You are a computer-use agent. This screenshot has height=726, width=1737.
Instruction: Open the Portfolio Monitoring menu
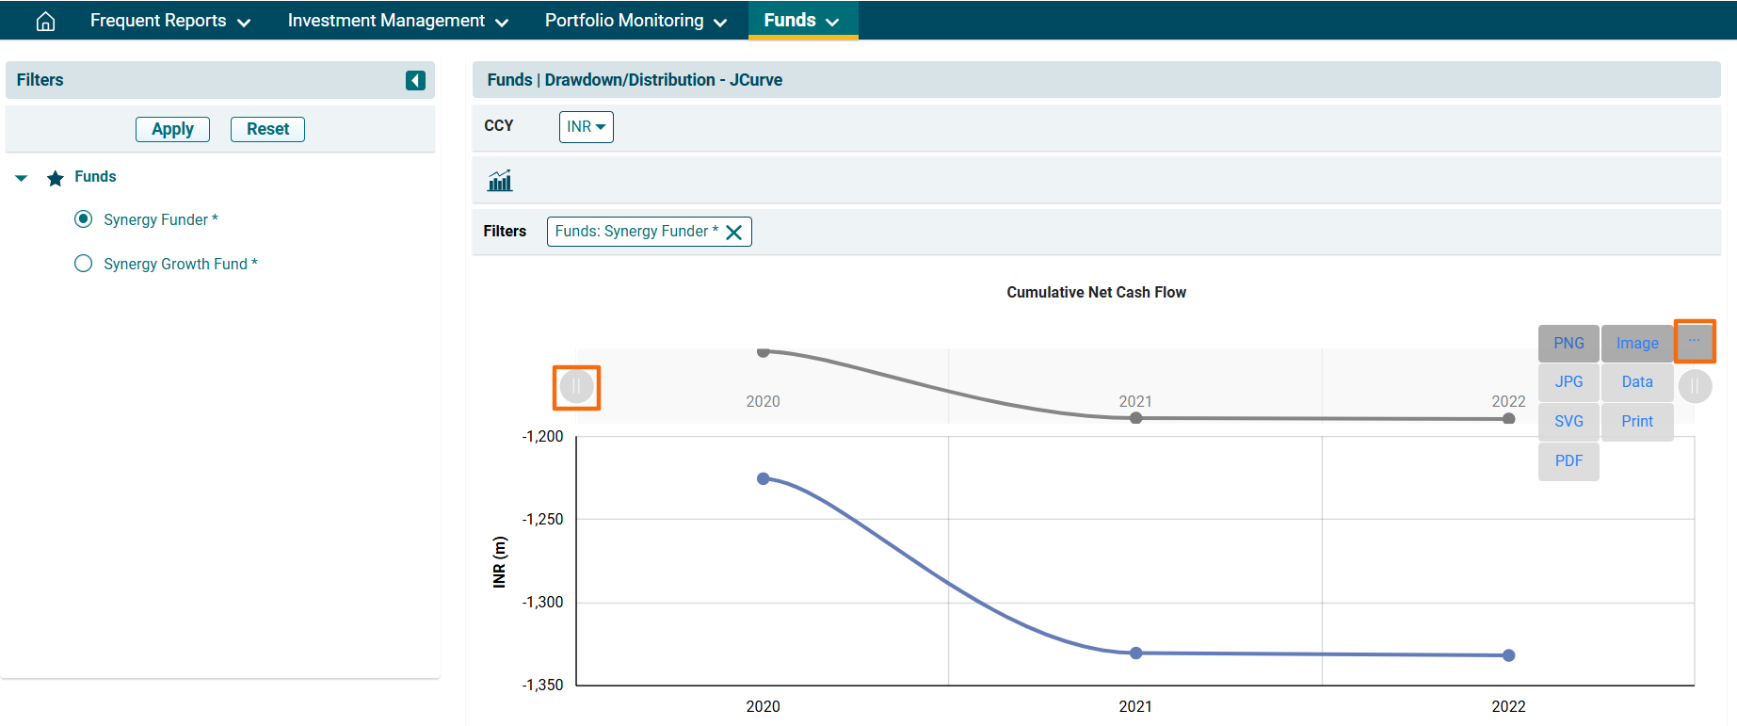[x=635, y=21]
